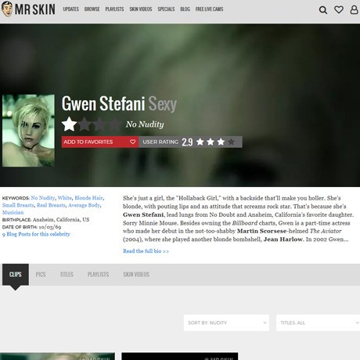Open the search magnifier icon
Viewport: 360px width, 360px height.
pyautogui.click(x=323, y=10)
